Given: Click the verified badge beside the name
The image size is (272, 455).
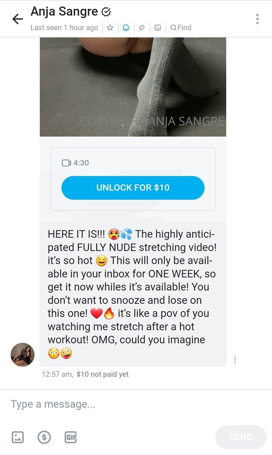Looking at the screenshot, I should (x=106, y=12).
